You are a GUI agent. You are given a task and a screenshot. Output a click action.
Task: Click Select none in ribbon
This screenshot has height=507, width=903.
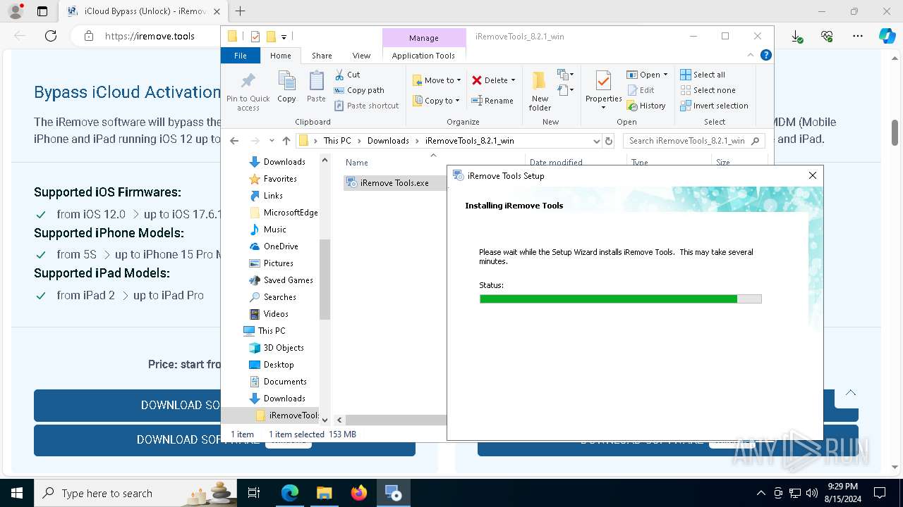point(708,90)
